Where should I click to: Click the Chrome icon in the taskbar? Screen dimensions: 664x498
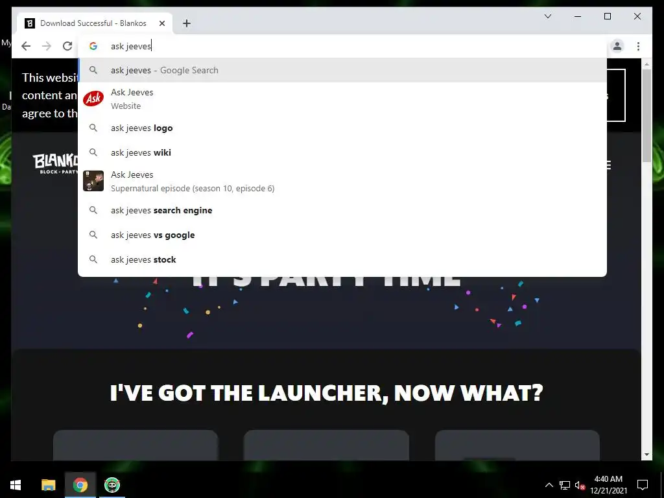point(80,485)
